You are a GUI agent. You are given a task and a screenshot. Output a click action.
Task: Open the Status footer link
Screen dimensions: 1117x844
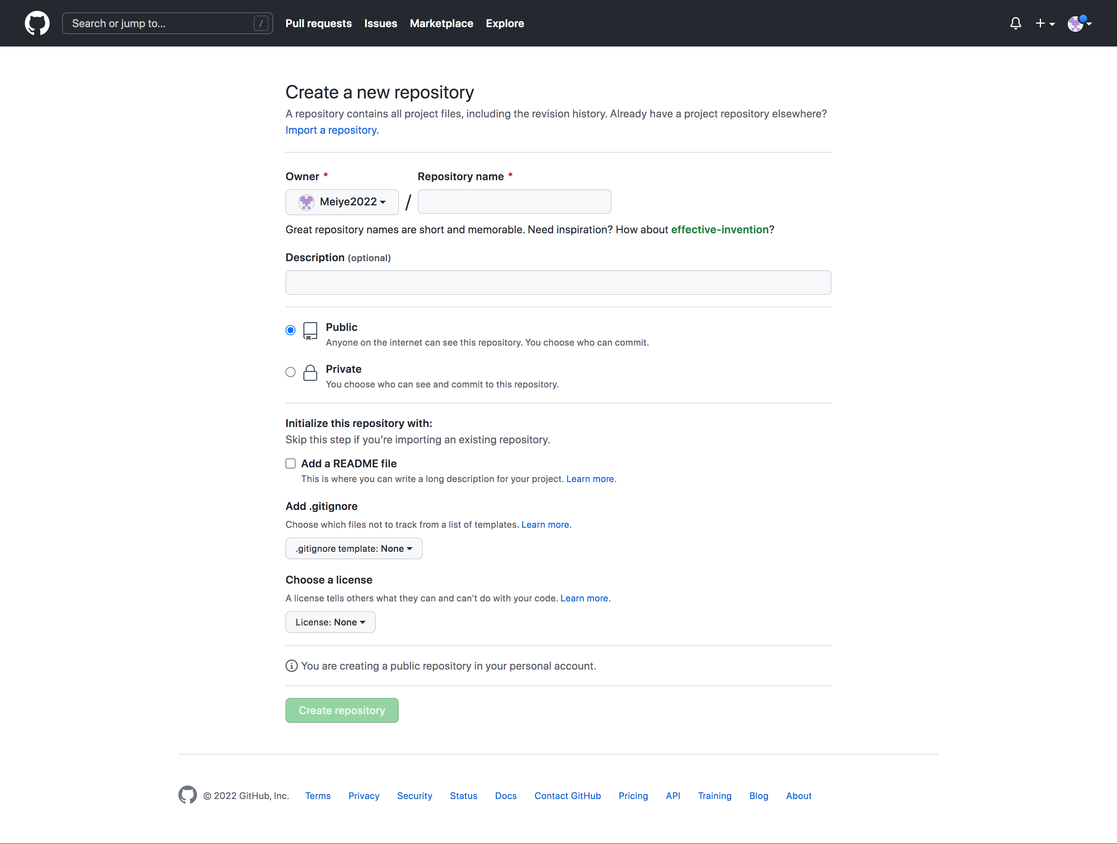coord(463,796)
